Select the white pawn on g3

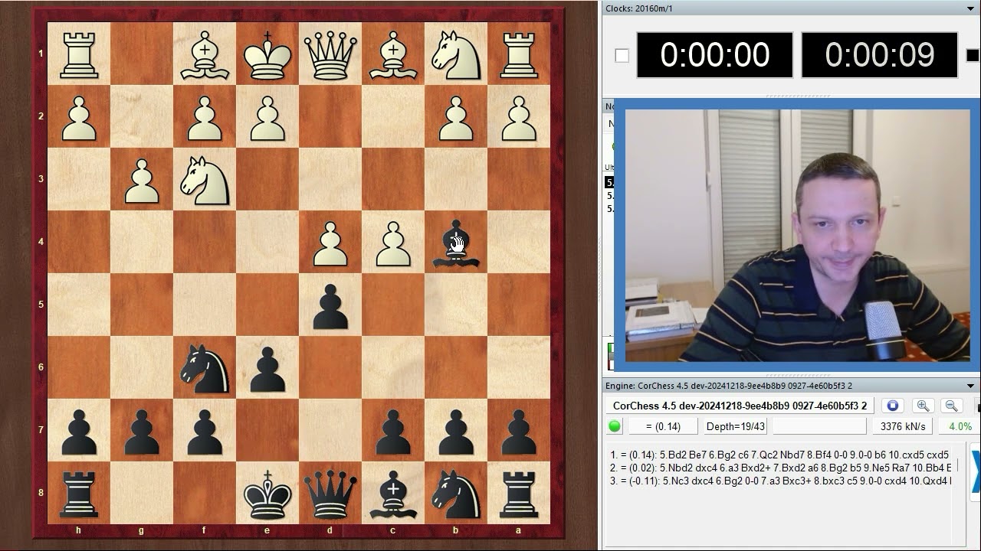(142, 180)
